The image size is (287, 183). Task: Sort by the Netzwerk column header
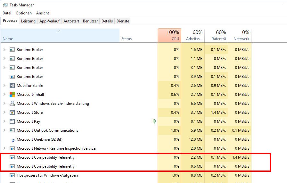tap(240, 36)
